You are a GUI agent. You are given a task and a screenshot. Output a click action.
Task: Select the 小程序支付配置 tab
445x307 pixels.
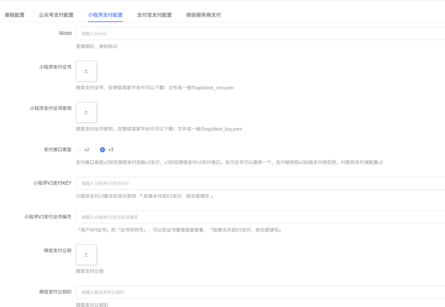[105, 15]
